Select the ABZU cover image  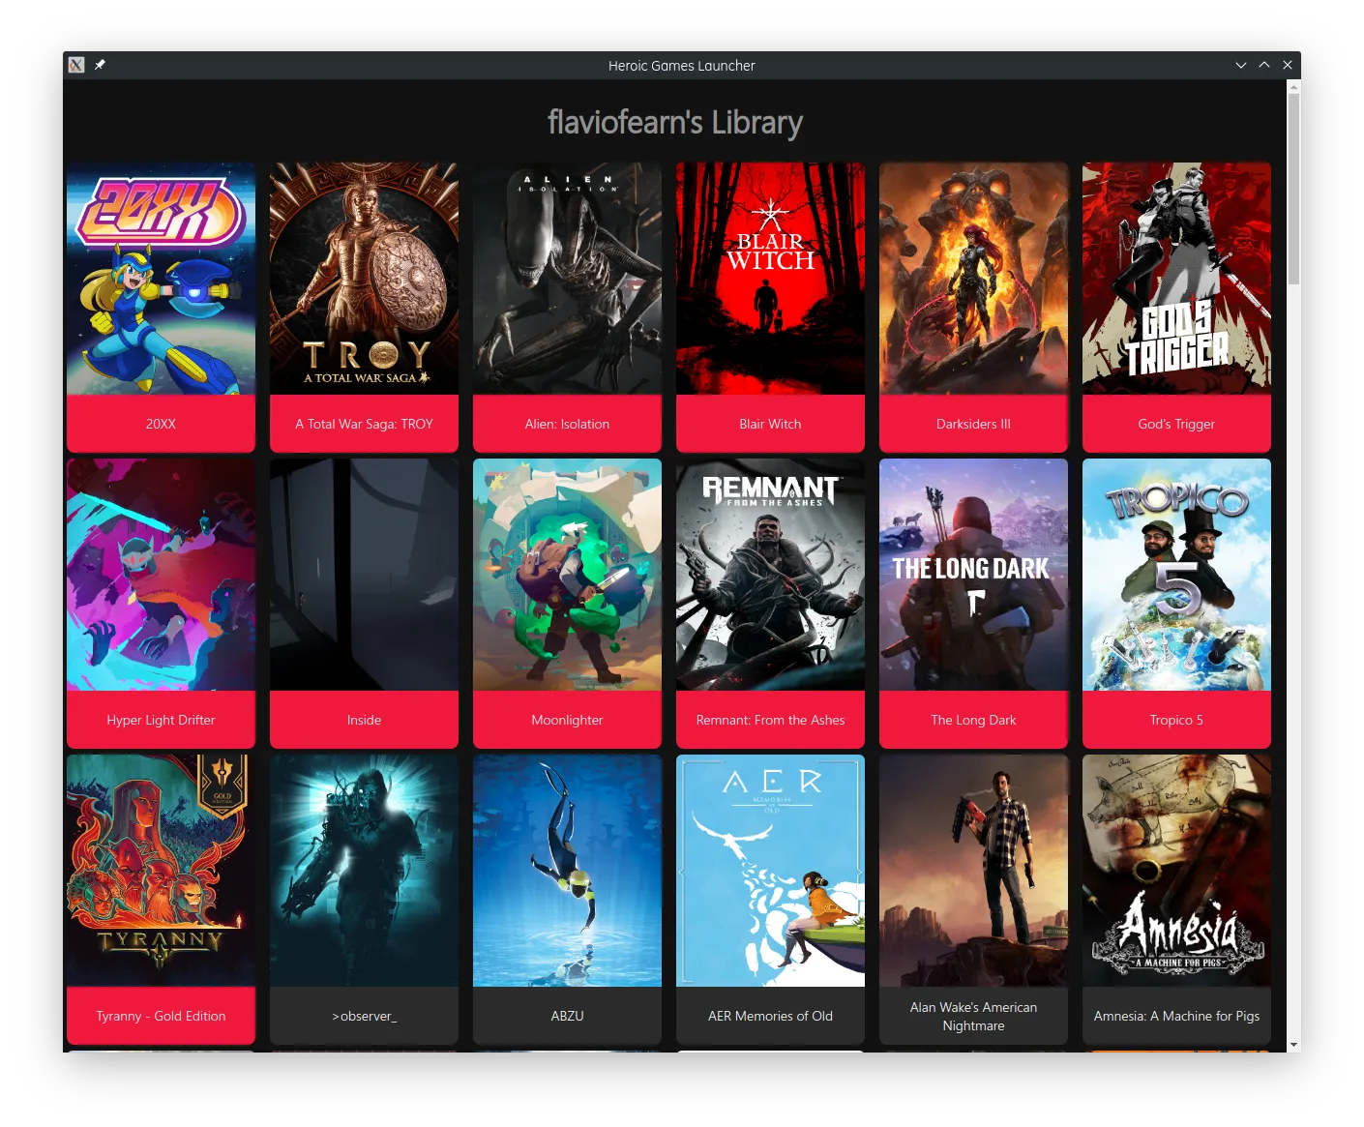[567, 870]
